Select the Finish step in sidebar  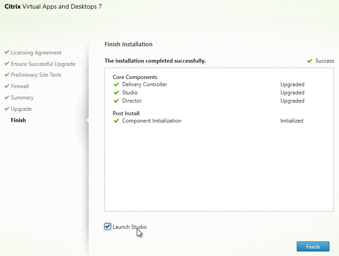[x=18, y=120]
